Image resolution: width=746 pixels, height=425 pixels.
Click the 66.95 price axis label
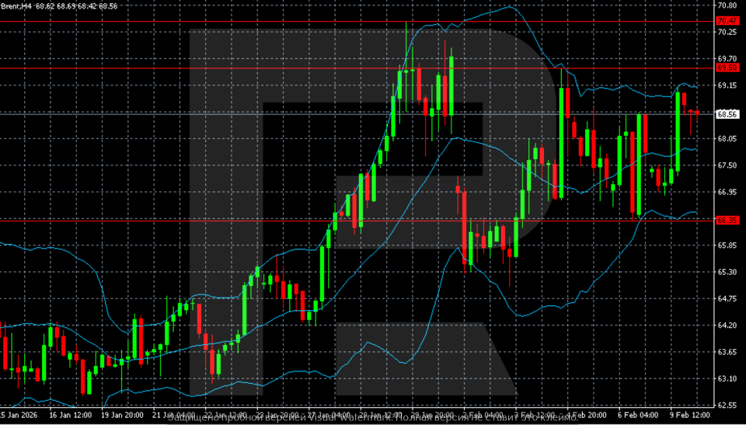coord(727,192)
